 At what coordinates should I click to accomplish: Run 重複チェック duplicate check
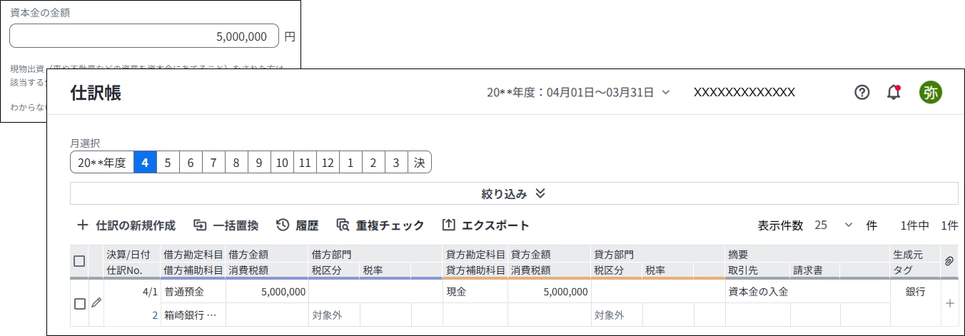(x=380, y=225)
